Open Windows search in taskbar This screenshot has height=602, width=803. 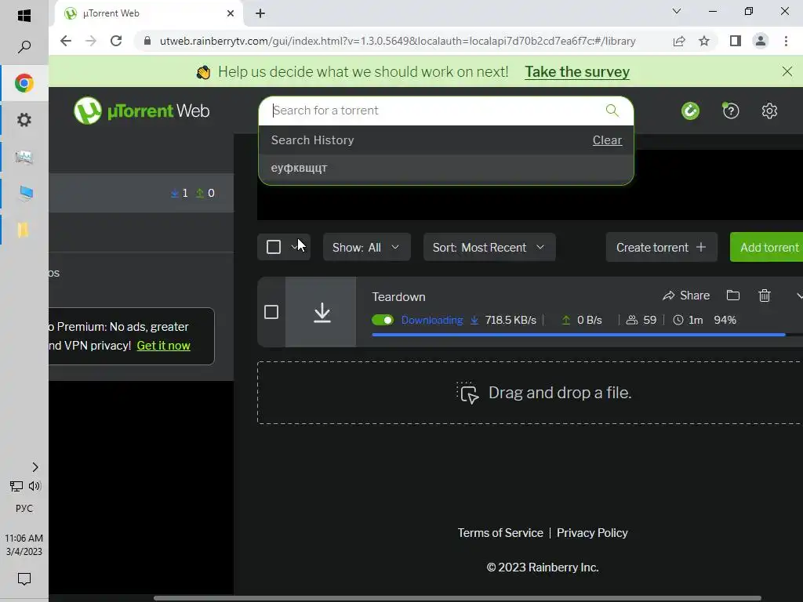[24, 47]
